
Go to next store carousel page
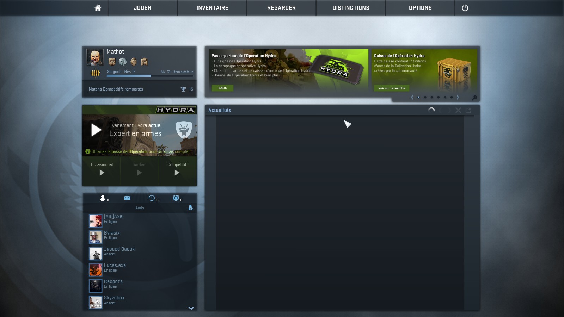pyautogui.click(x=458, y=97)
